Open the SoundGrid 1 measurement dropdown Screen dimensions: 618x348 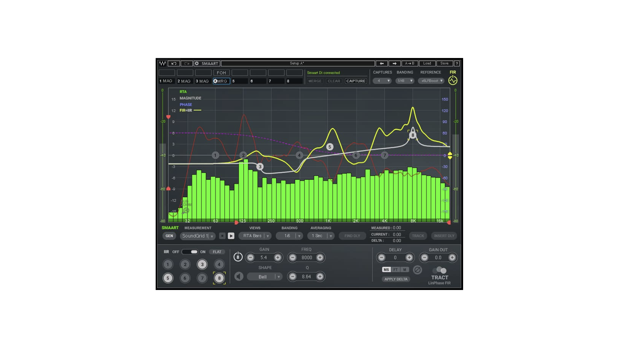(x=198, y=236)
